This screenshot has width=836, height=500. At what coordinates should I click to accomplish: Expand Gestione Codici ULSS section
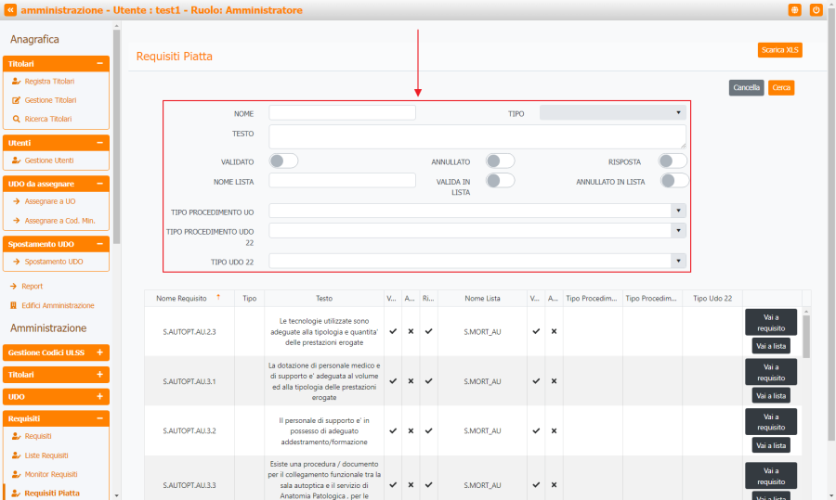(x=99, y=353)
